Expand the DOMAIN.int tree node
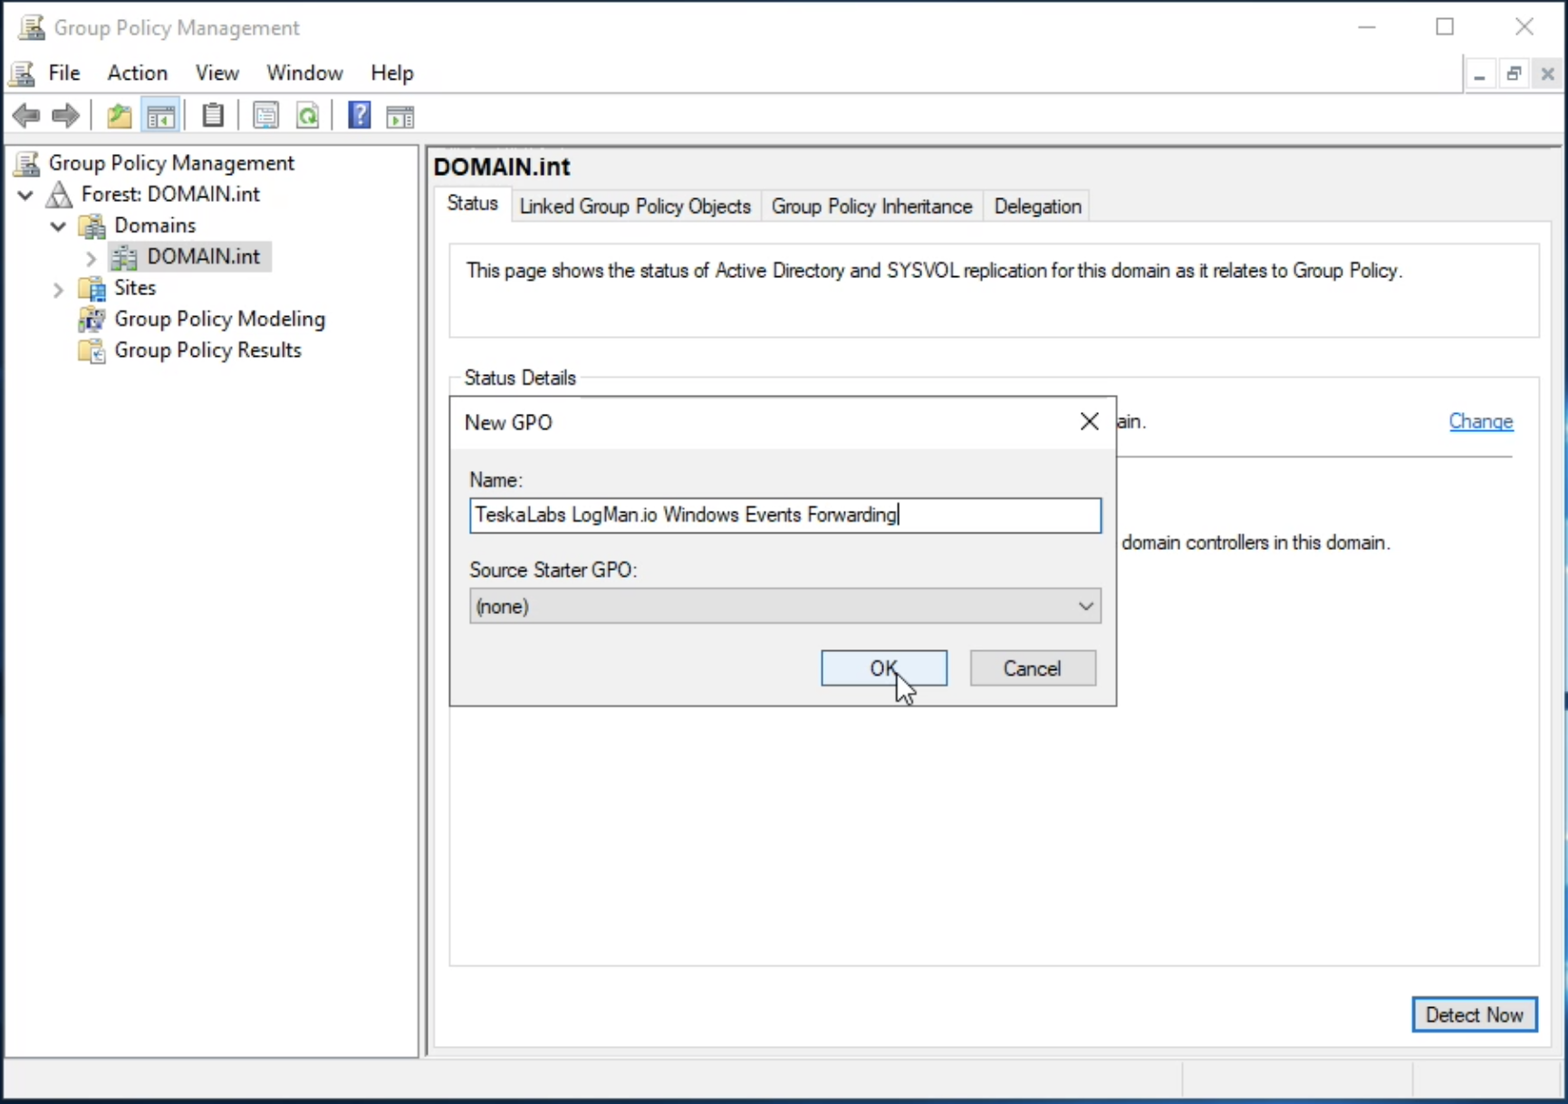 pos(91,258)
